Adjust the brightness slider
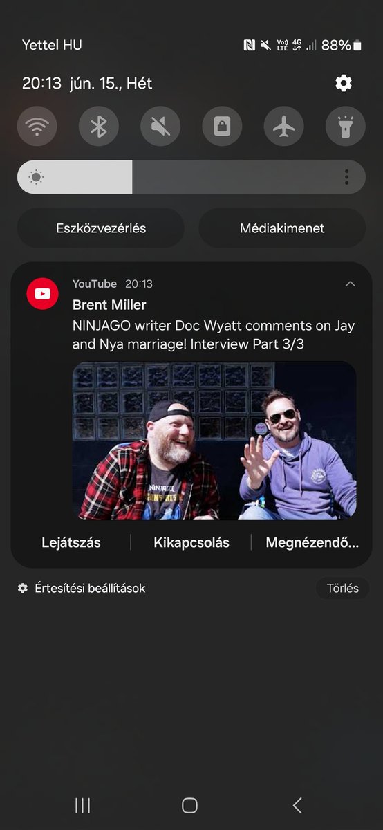This screenshot has width=383, height=830. [x=192, y=177]
